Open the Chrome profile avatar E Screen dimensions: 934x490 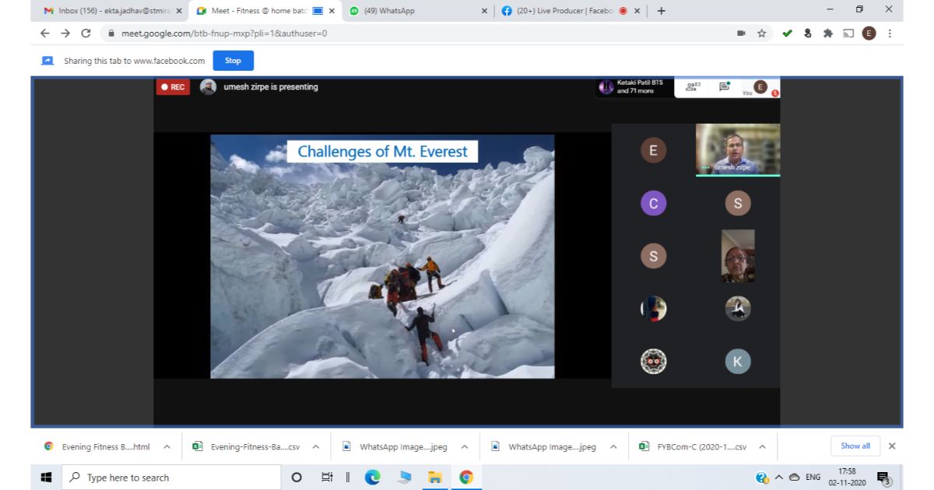coord(869,33)
